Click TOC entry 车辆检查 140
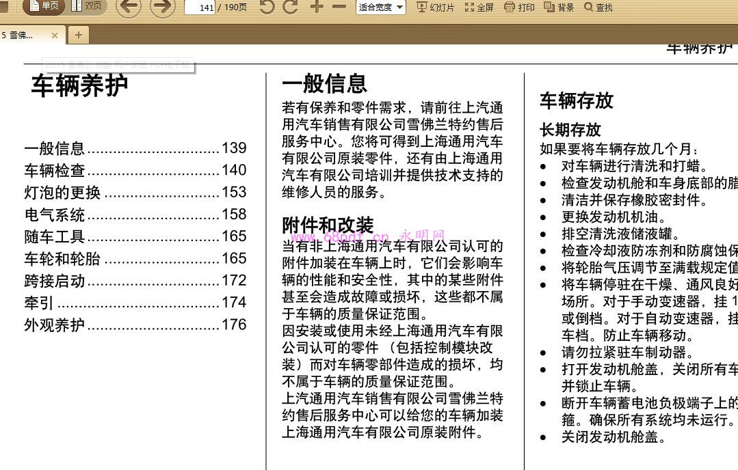Screen dimensions: 738x470 tap(135, 170)
